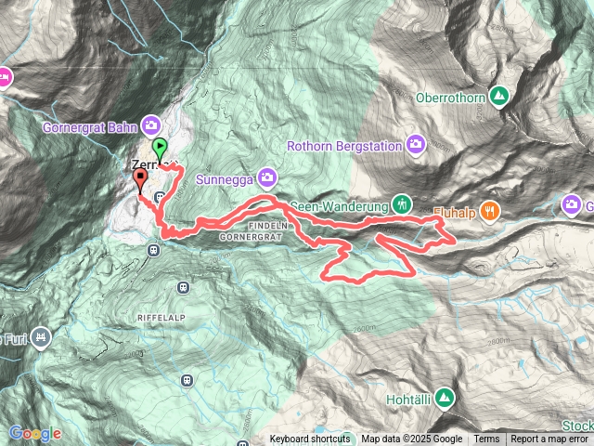
Task: Click the Furi bridge marker icon
Action: (x=41, y=337)
